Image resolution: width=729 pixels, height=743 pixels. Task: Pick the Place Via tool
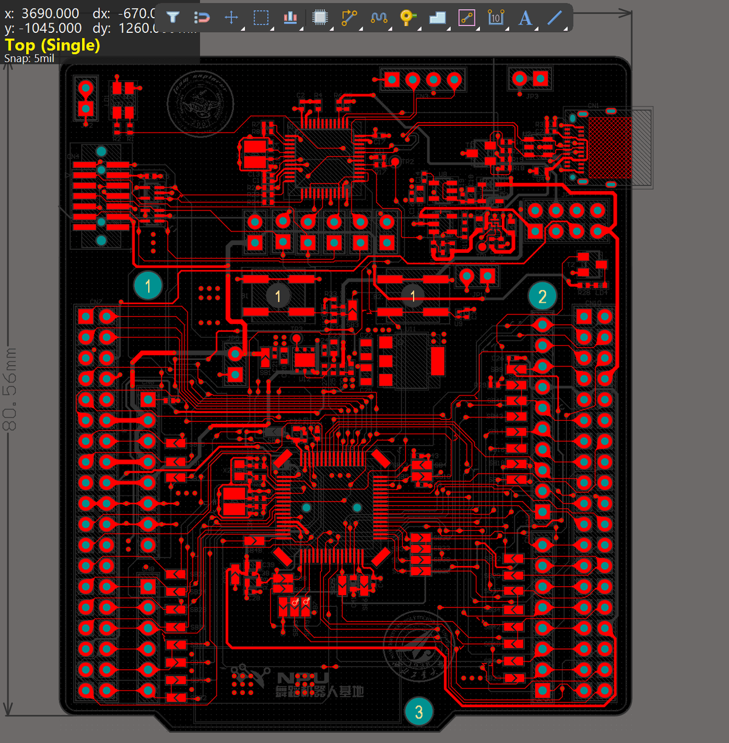click(408, 18)
